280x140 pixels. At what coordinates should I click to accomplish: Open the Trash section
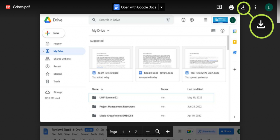coord(53,81)
